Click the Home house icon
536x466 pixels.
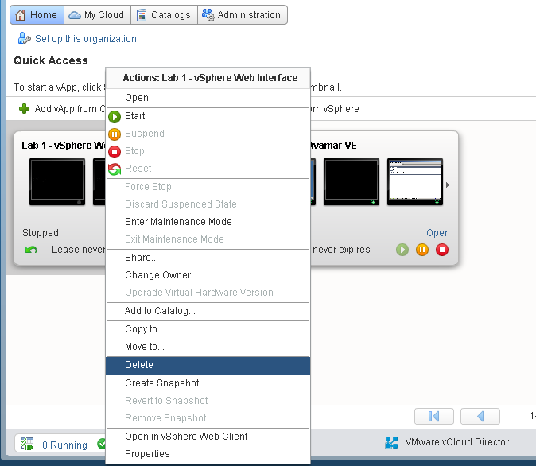pos(20,15)
